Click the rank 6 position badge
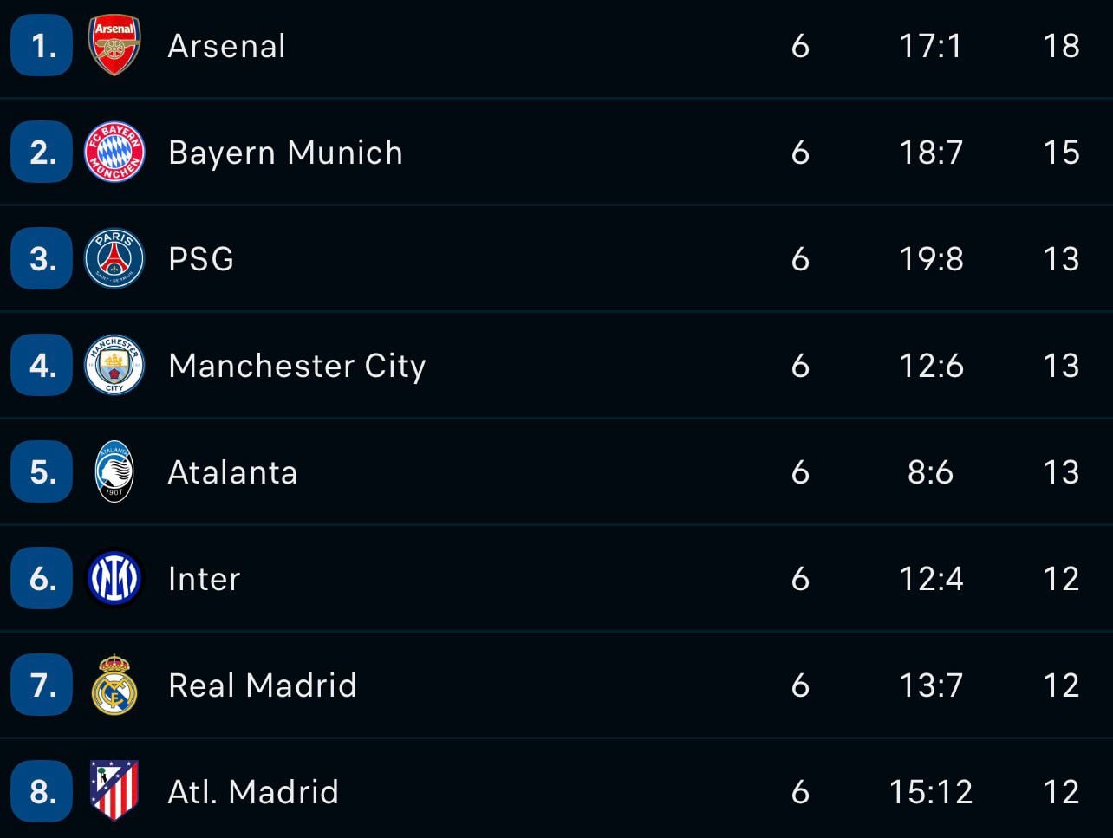Viewport: 1113px width, 838px height. (42, 579)
